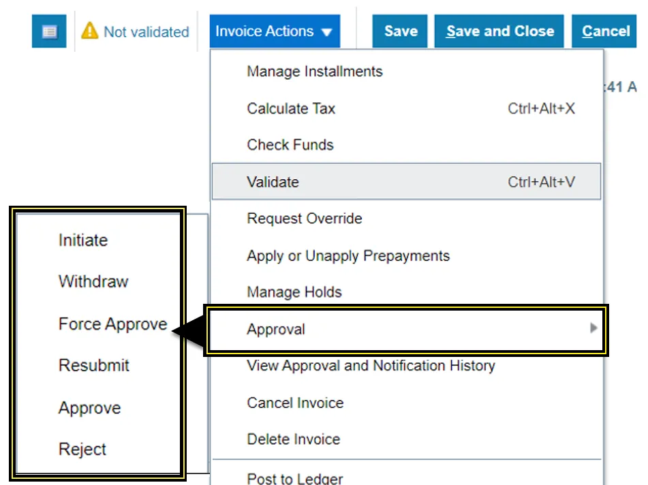
Task: Click the blue list icon button
Action: point(49,32)
